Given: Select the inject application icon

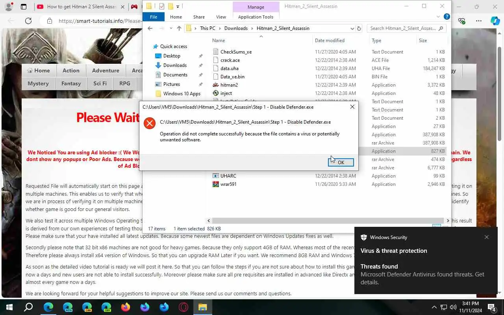Looking at the screenshot, I should click(216, 93).
